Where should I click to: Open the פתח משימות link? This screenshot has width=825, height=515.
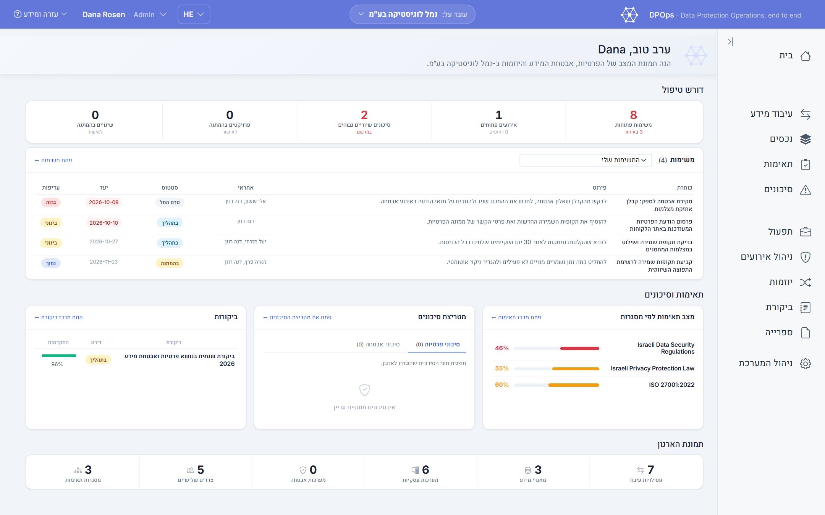click(x=53, y=160)
